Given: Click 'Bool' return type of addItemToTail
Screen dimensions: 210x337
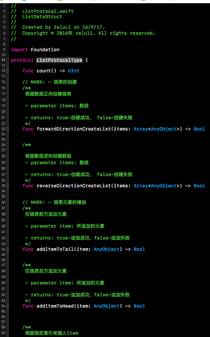Looking at the screenshot, I should click(139, 249).
